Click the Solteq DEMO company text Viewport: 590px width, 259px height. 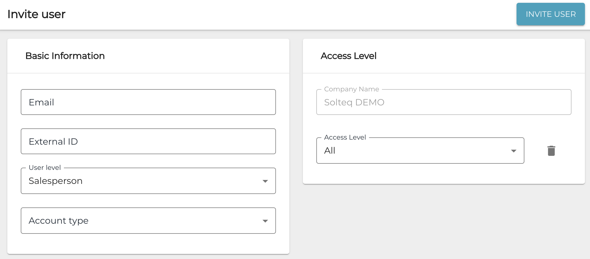(x=354, y=102)
